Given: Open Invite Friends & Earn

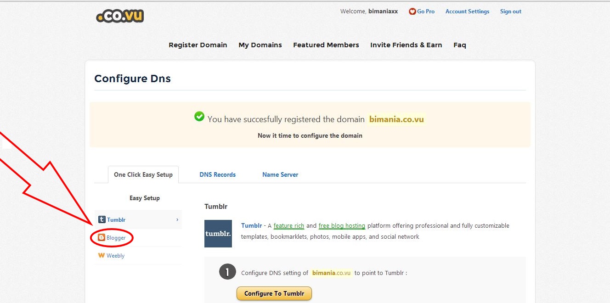Looking at the screenshot, I should pos(406,45).
